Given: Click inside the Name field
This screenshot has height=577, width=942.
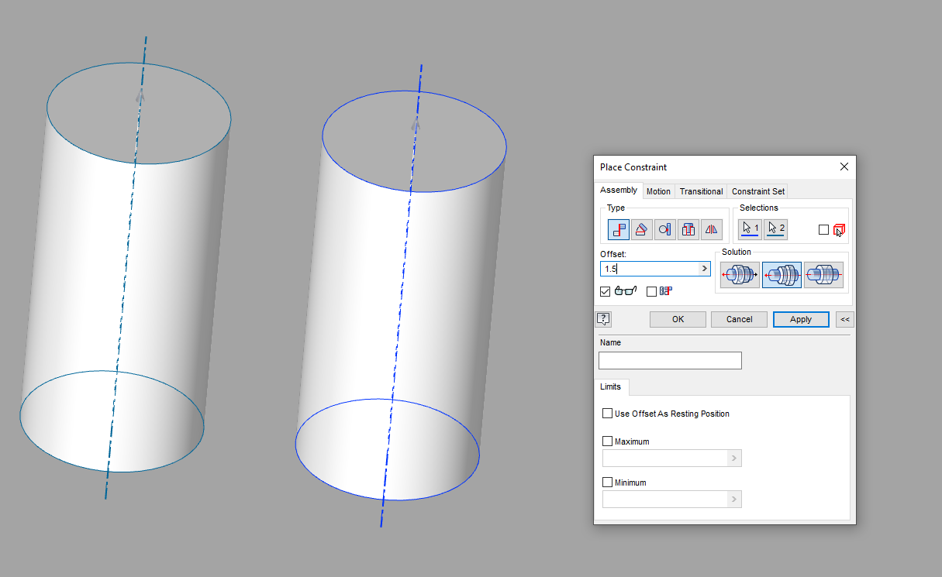Looking at the screenshot, I should coord(669,360).
